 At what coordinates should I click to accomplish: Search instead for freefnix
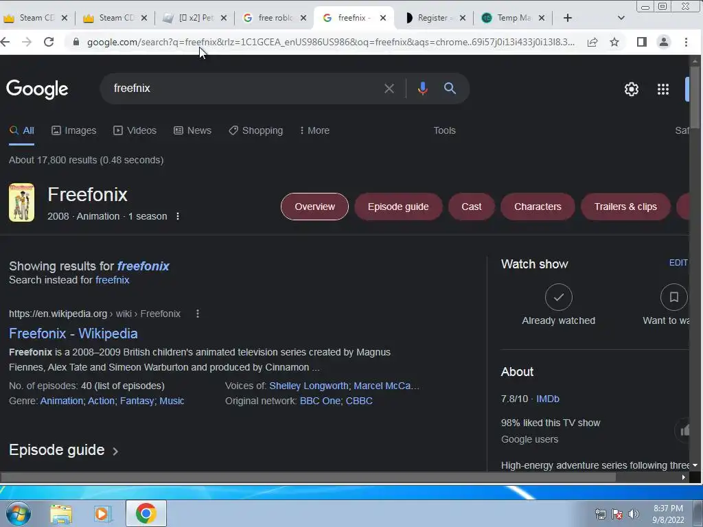[x=113, y=280]
